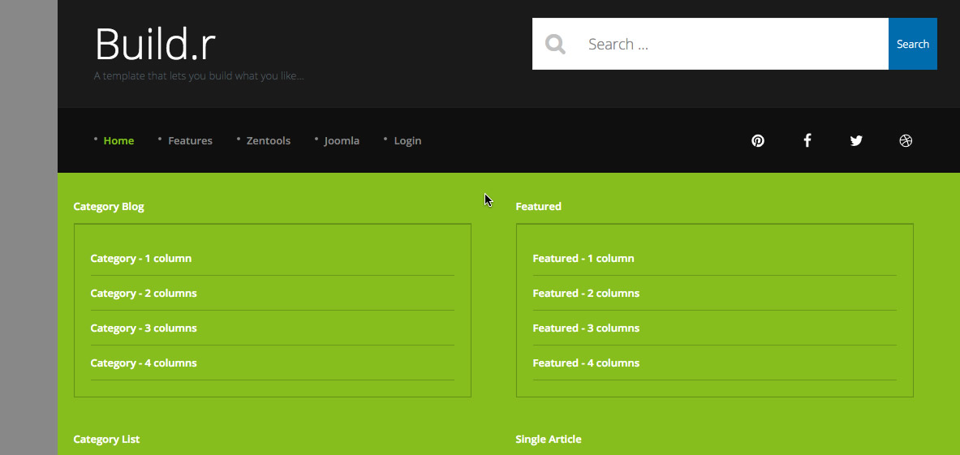This screenshot has width=960, height=455.
Task: Open the Features menu item
Action: coord(190,140)
